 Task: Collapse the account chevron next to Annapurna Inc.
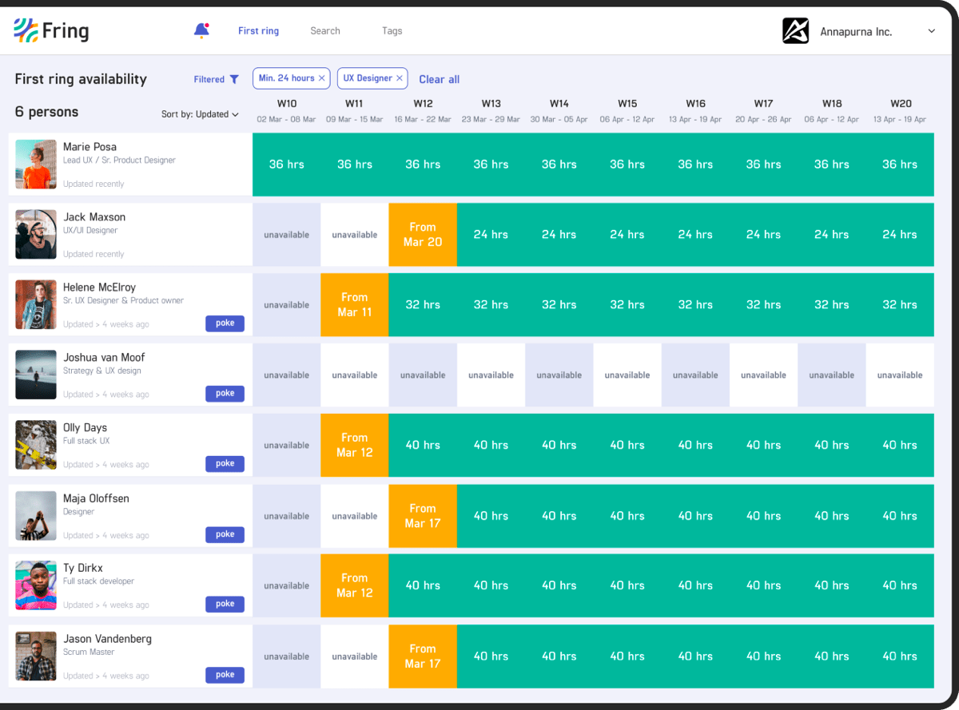click(x=931, y=31)
